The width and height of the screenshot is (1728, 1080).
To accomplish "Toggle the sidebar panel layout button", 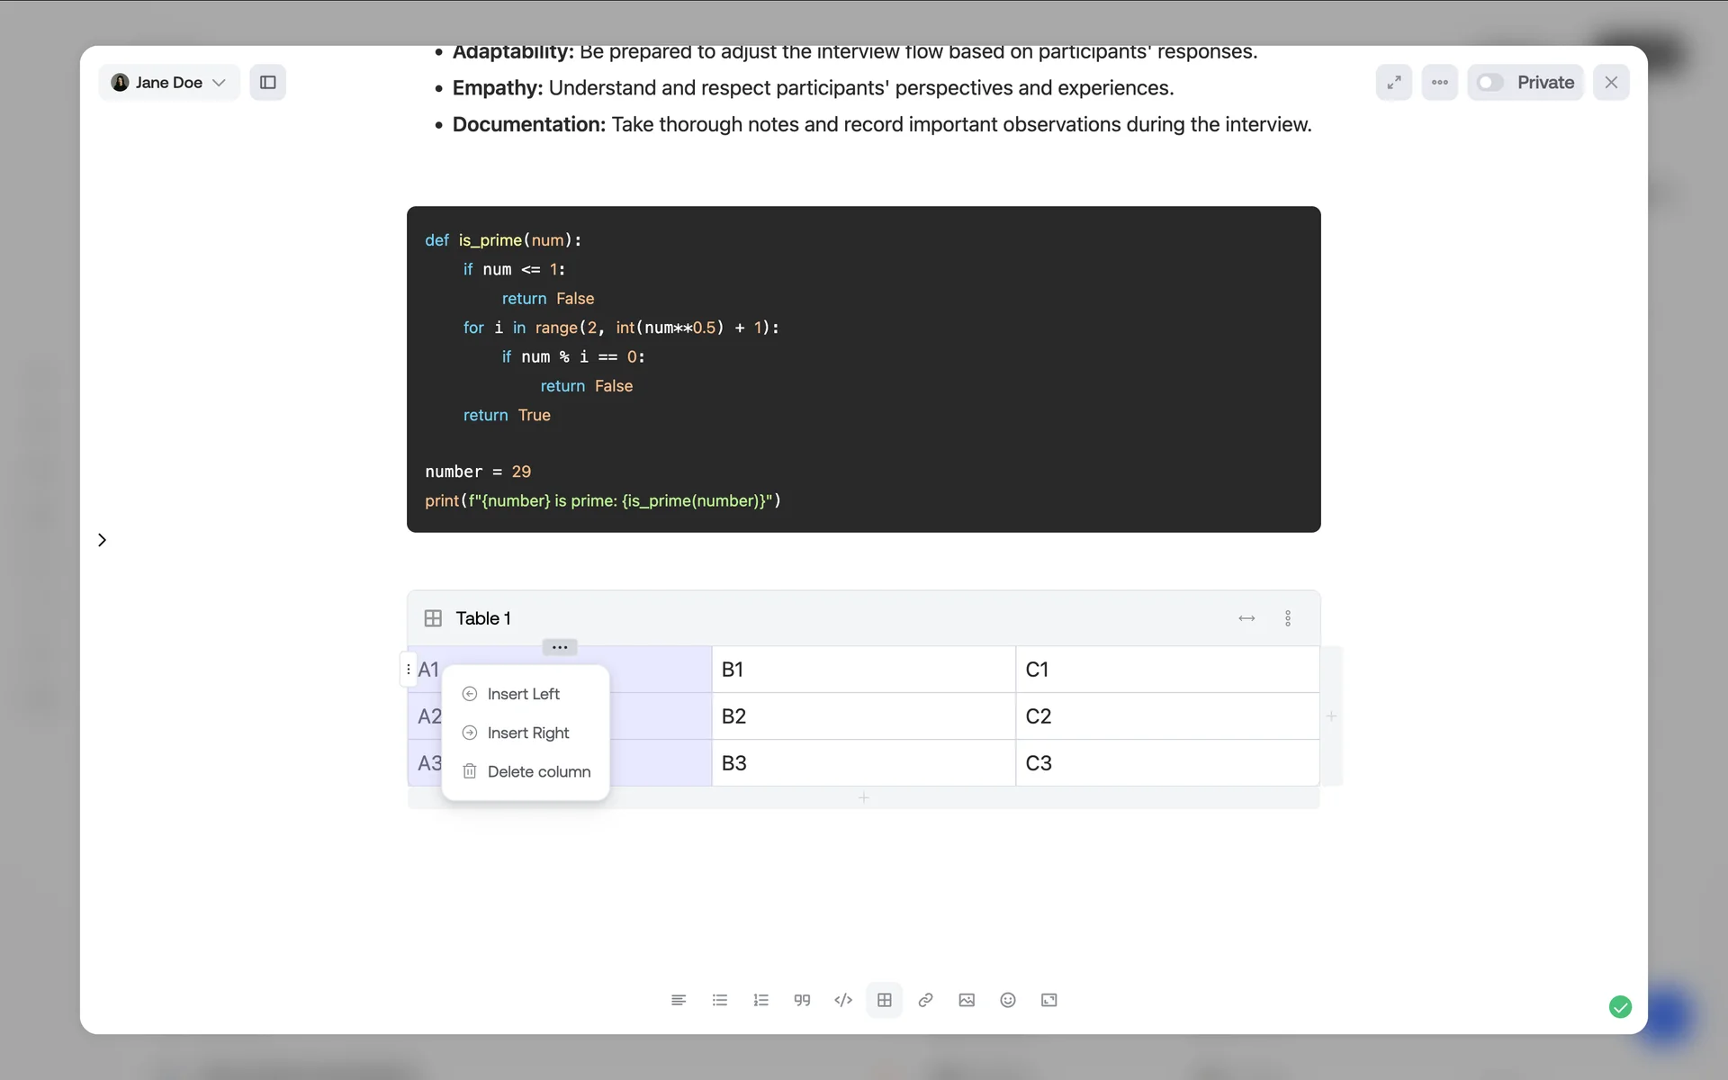I will 268,83.
